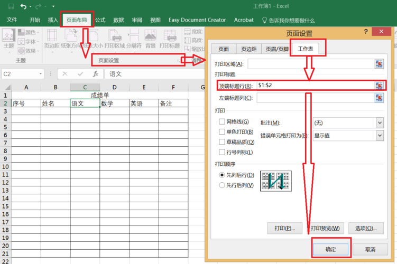
Task: Click the 打印区域 input field
Action: click(x=311, y=64)
